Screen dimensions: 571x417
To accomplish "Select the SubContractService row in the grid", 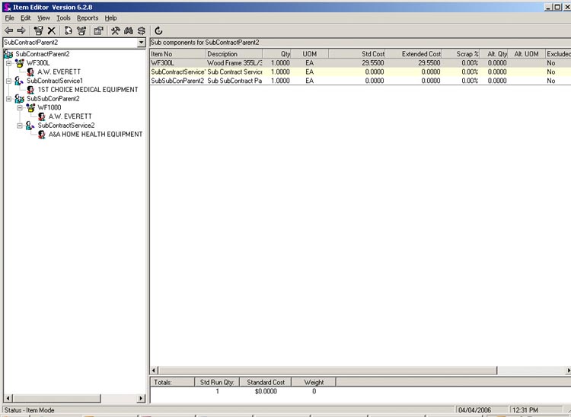I will 178,72.
